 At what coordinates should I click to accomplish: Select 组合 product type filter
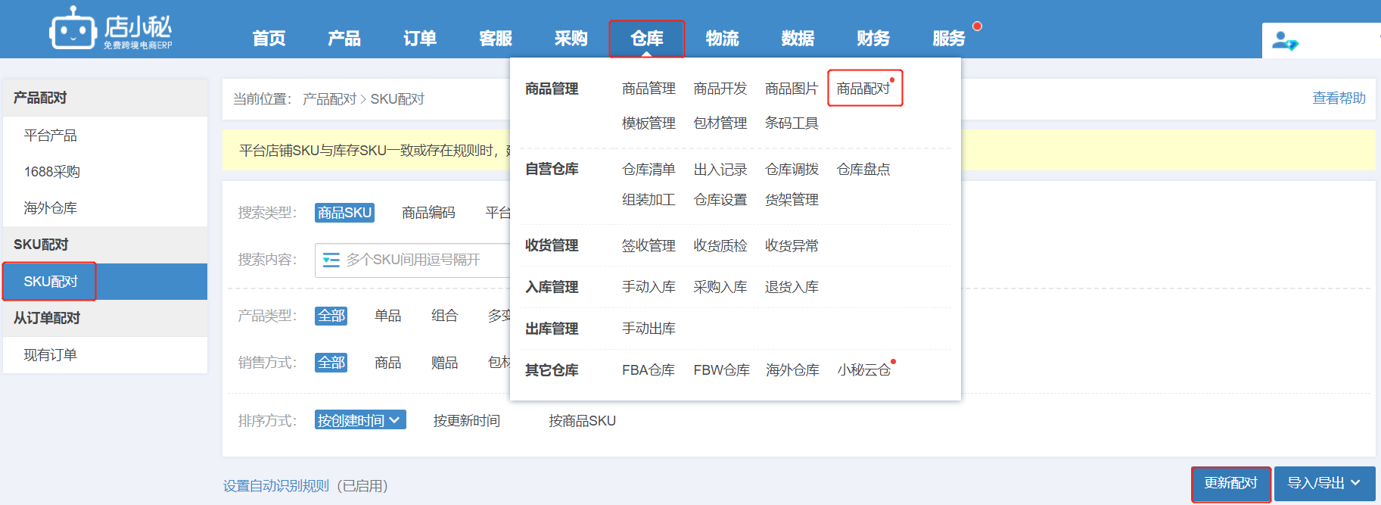445,316
